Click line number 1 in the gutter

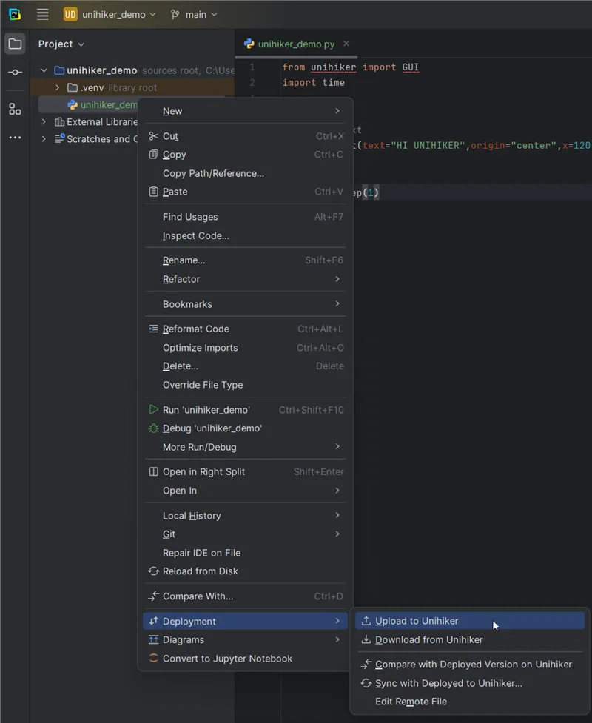pyautogui.click(x=252, y=67)
